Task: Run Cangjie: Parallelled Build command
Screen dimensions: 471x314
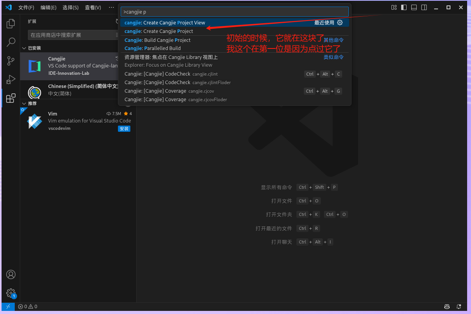Action: pyautogui.click(x=235, y=48)
